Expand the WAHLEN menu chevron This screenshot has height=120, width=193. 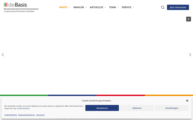[86, 7]
